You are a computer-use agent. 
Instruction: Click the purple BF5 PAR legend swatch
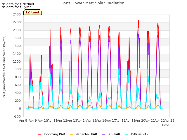(103, 135)
